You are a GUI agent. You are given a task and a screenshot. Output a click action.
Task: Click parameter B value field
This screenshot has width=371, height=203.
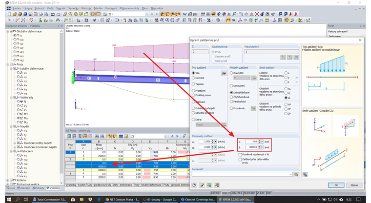click(251, 147)
